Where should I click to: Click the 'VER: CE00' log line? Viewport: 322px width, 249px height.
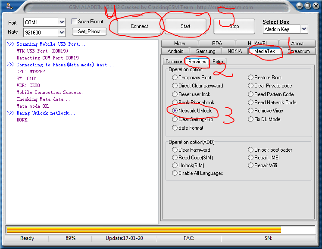pos(28,85)
